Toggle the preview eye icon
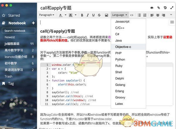The image size is (176, 129). 152,8
